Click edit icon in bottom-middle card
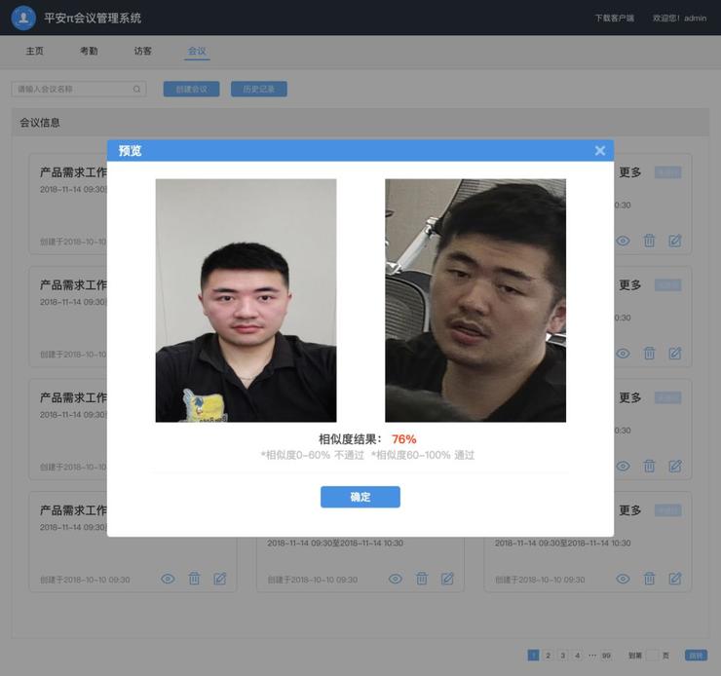Screen dimensions: 721x676 tap(447, 579)
